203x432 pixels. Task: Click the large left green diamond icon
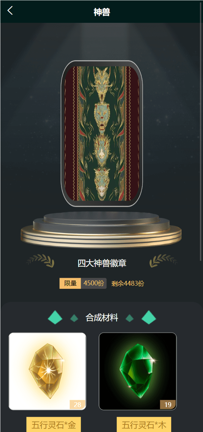(55, 318)
